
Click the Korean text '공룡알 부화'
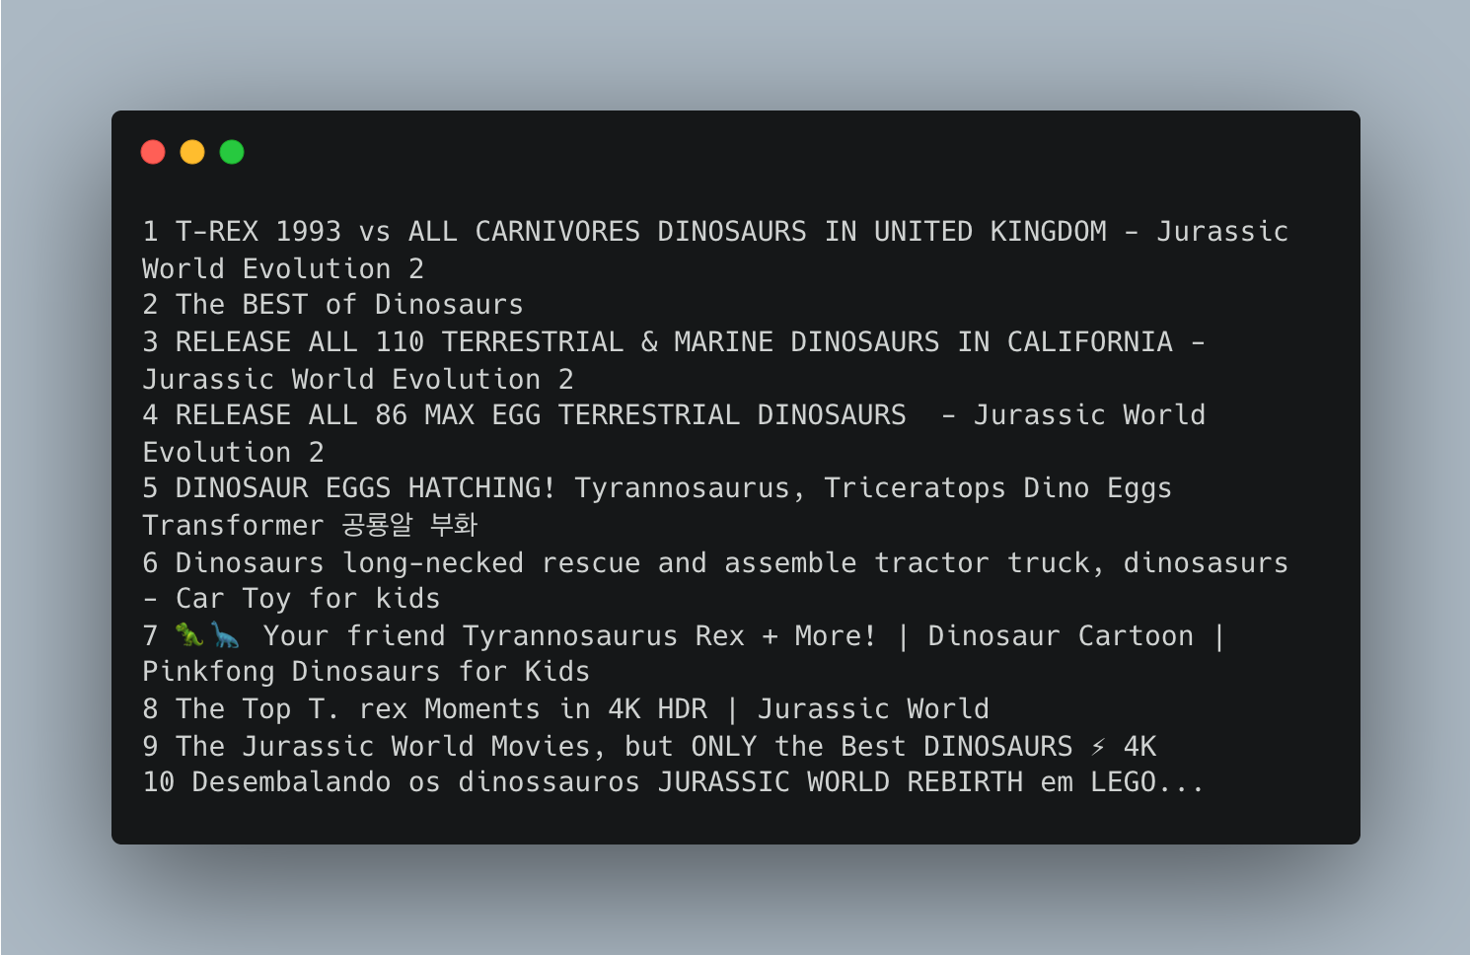coord(409,525)
